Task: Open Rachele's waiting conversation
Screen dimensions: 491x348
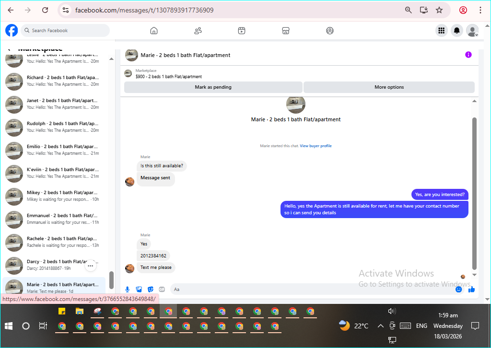Action: coord(54,243)
